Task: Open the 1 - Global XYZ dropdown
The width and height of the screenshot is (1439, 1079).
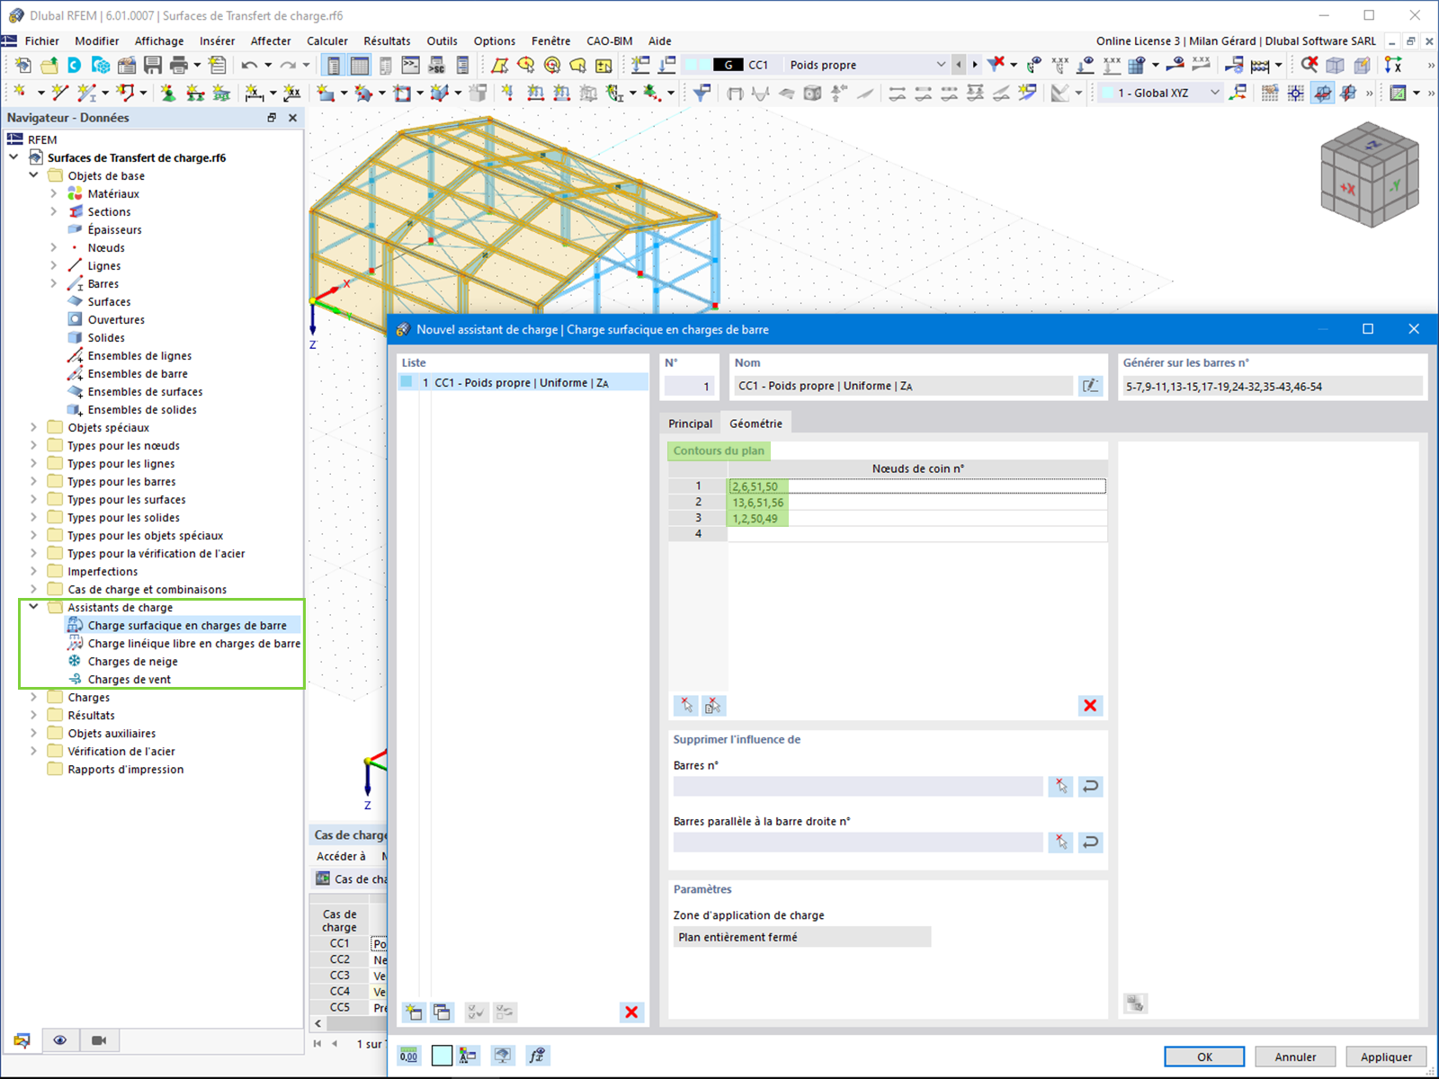Action: coord(1216,92)
